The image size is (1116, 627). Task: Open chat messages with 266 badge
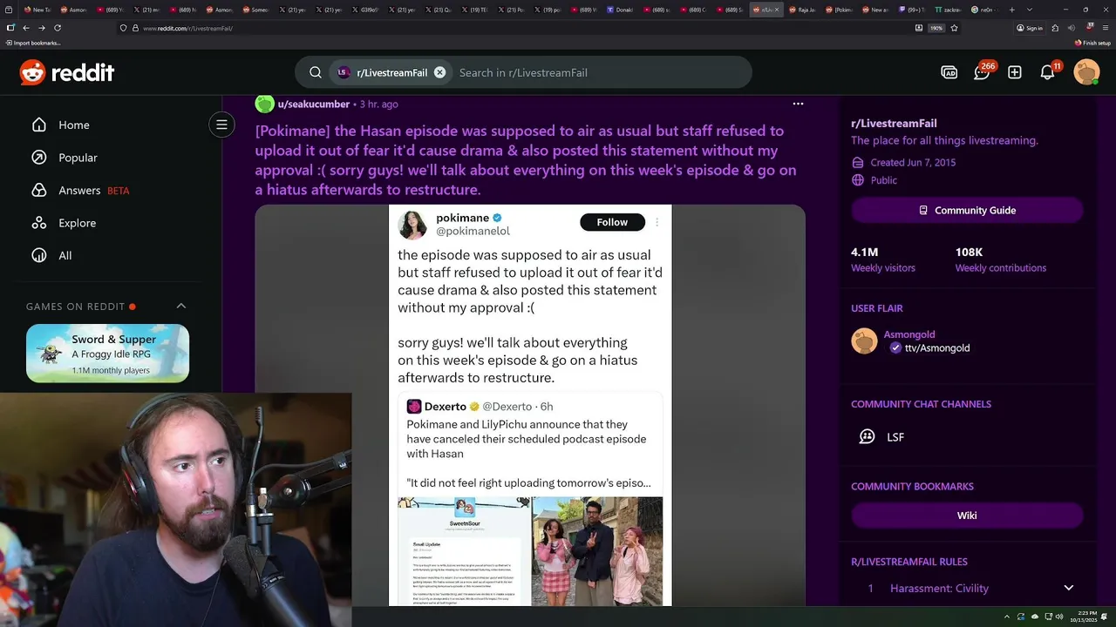point(982,72)
